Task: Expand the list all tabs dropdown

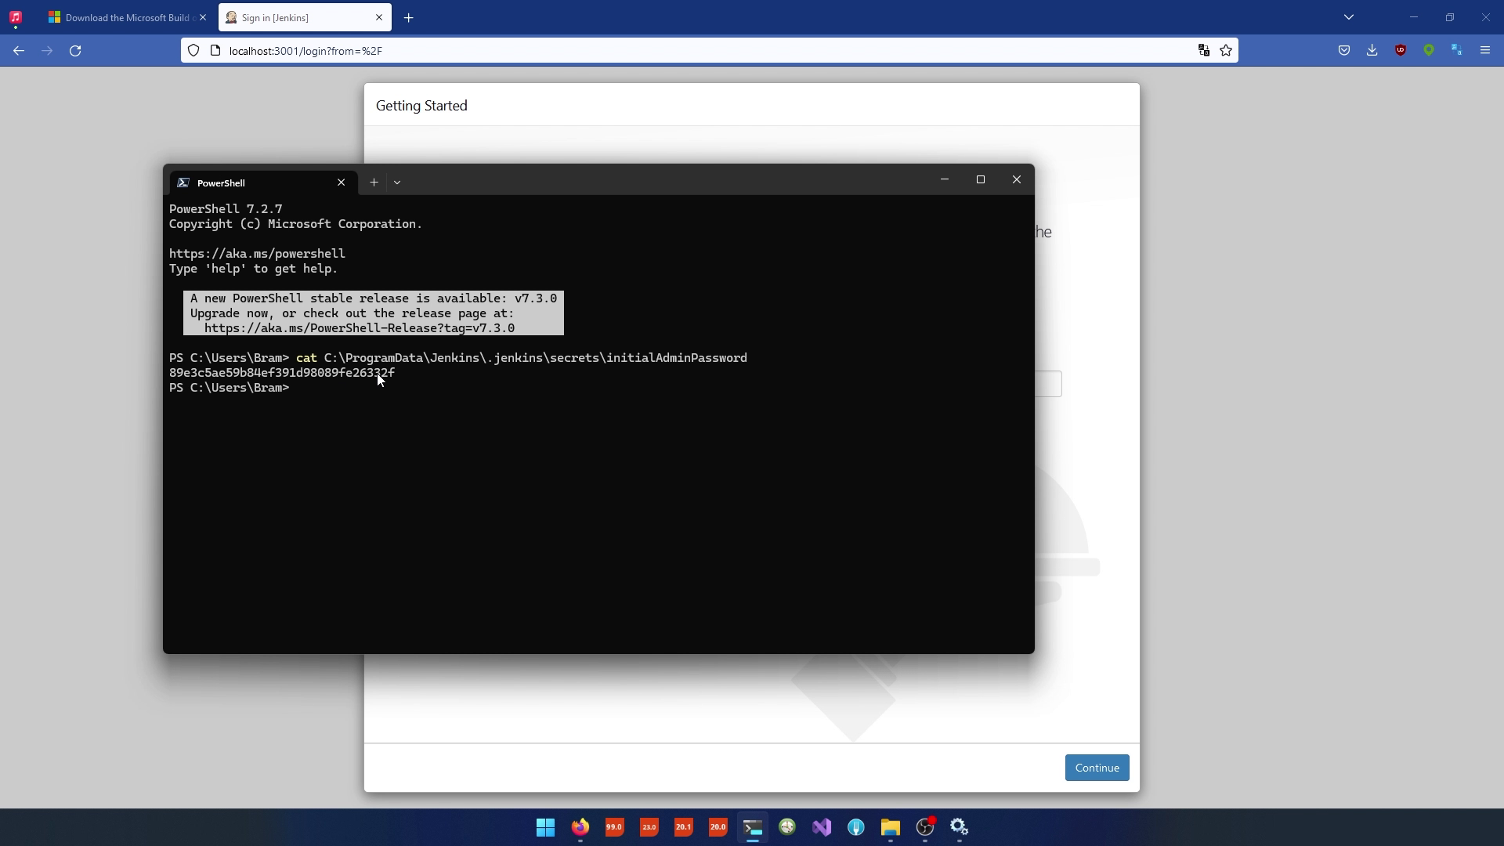Action: pos(1349,17)
